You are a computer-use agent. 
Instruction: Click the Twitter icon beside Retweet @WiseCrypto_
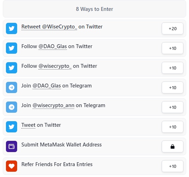click(12, 28)
